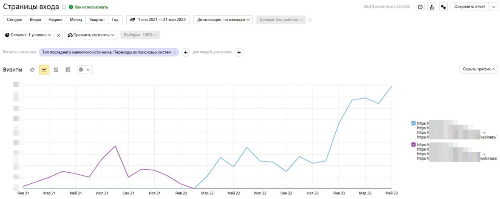
Task: Select the line chart view icon
Action: coord(44,70)
